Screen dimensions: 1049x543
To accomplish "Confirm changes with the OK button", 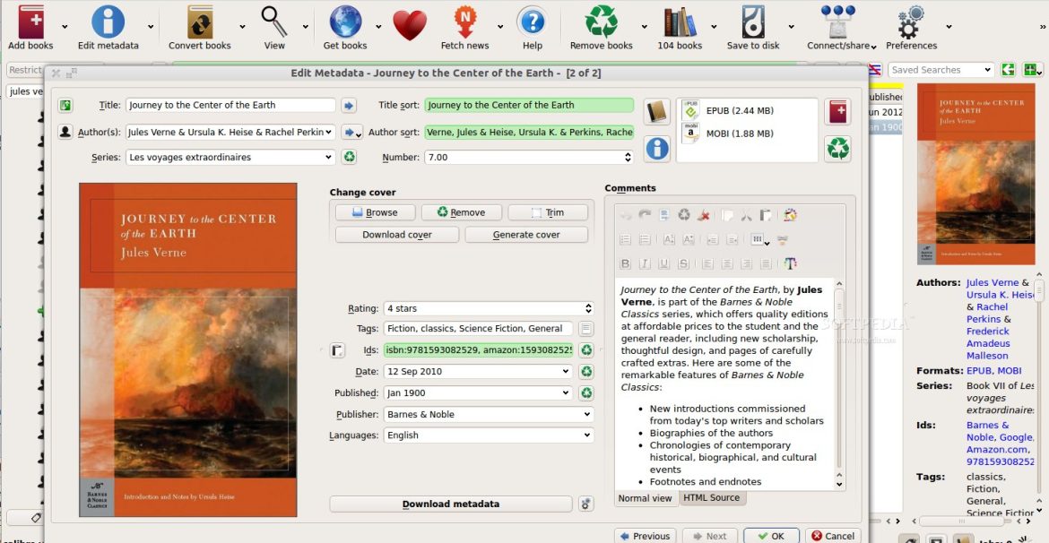I will tap(771, 536).
